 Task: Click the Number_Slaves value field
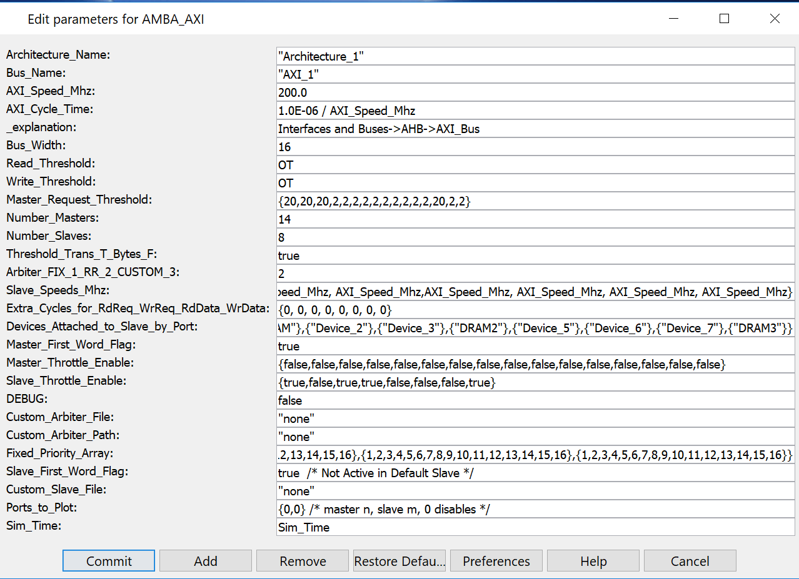pyautogui.click(x=535, y=237)
